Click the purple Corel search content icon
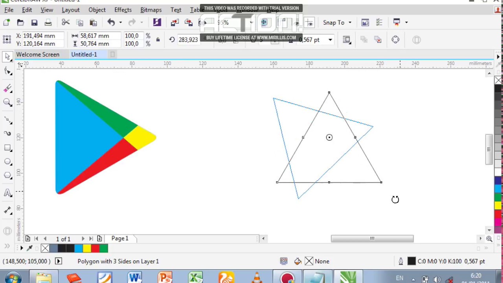Viewport: 503px width, 283px height. (157, 22)
